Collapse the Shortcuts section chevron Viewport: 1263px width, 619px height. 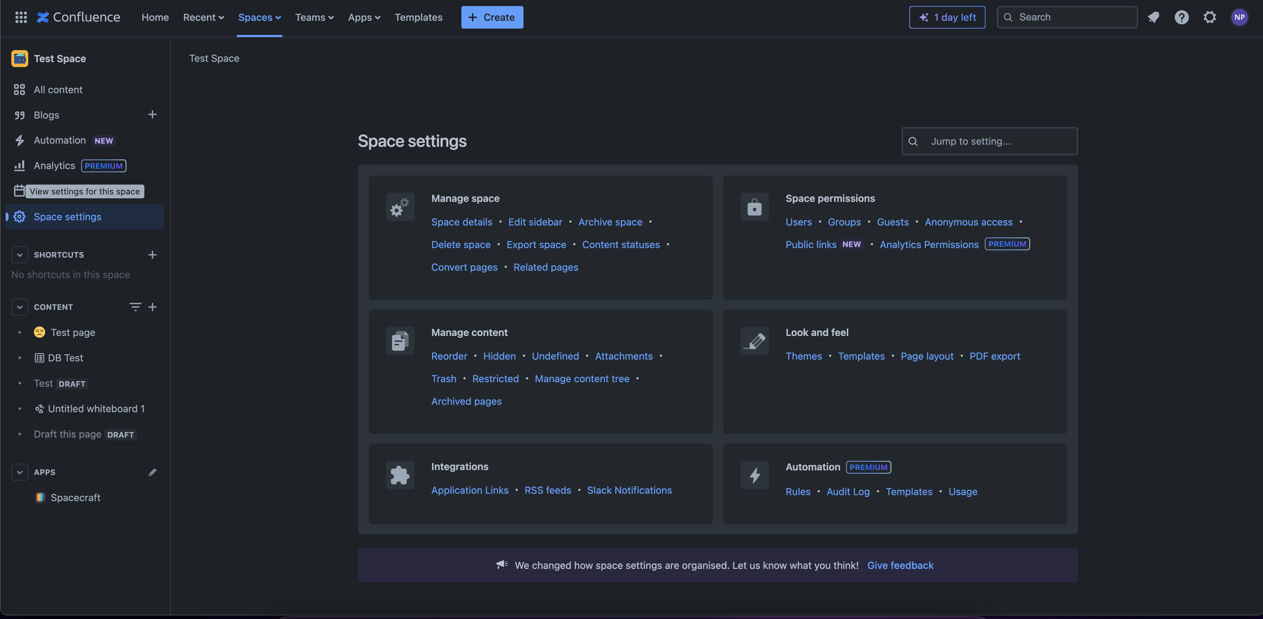pos(19,255)
